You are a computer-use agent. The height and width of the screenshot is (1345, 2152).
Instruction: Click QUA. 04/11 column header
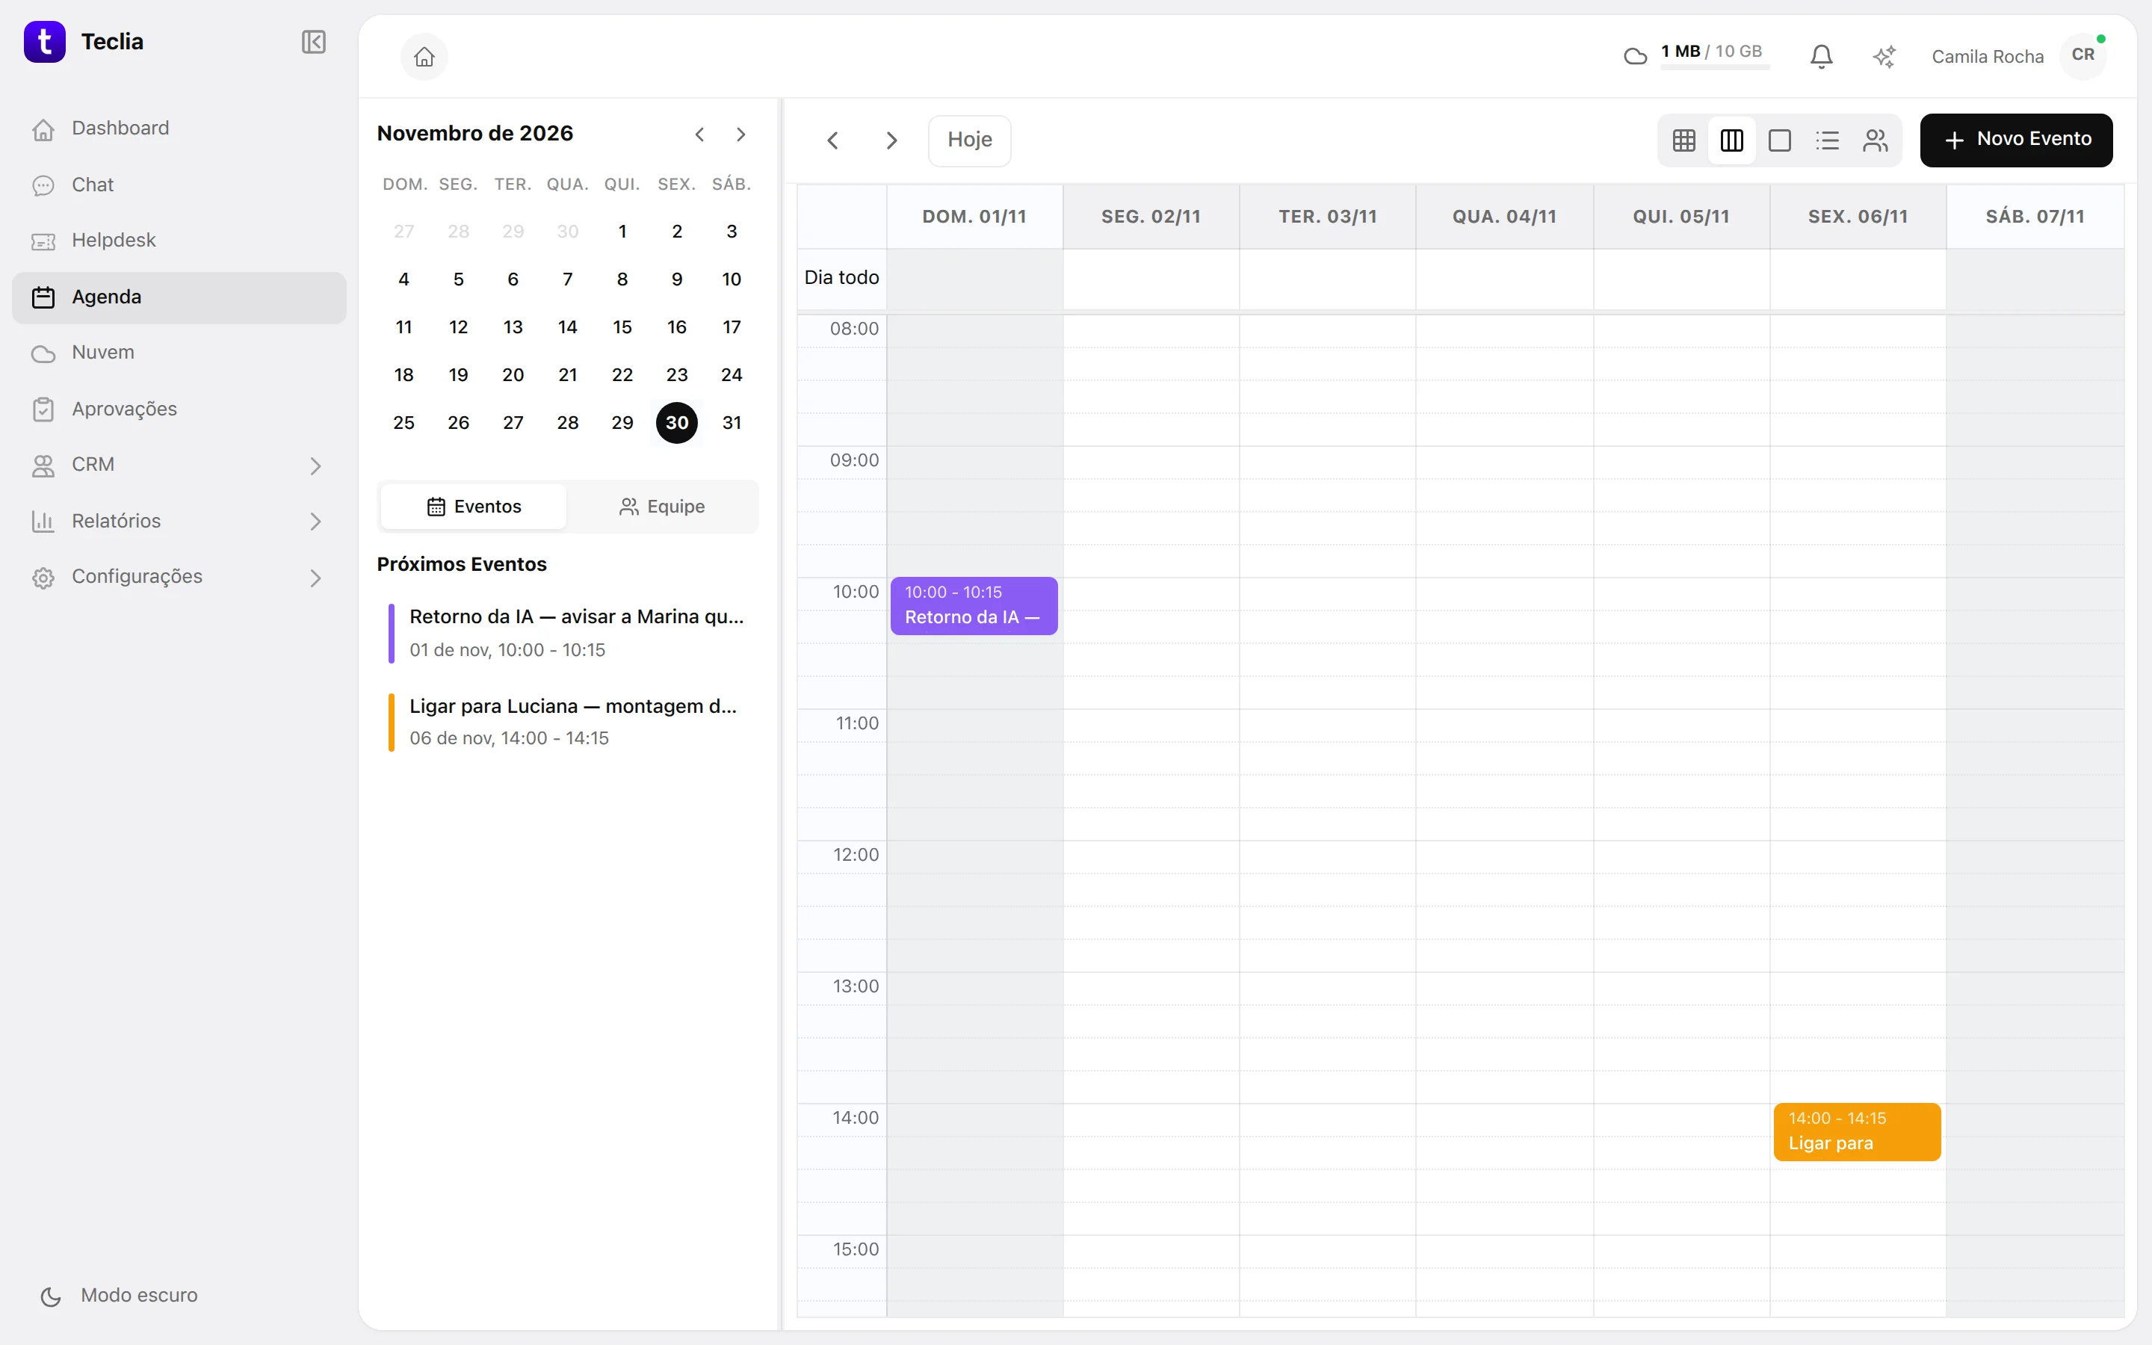click(1505, 217)
